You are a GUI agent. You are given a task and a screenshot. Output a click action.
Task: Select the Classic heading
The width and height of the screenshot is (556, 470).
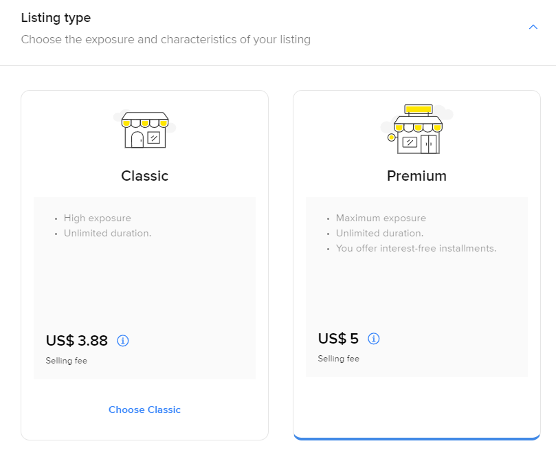144,176
